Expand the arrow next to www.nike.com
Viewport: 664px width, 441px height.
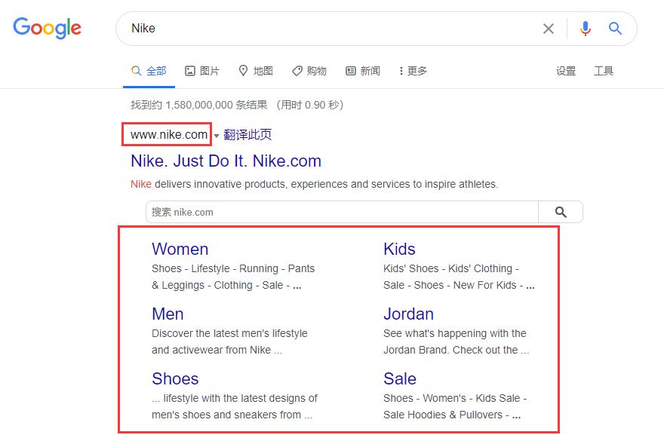(x=216, y=134)
